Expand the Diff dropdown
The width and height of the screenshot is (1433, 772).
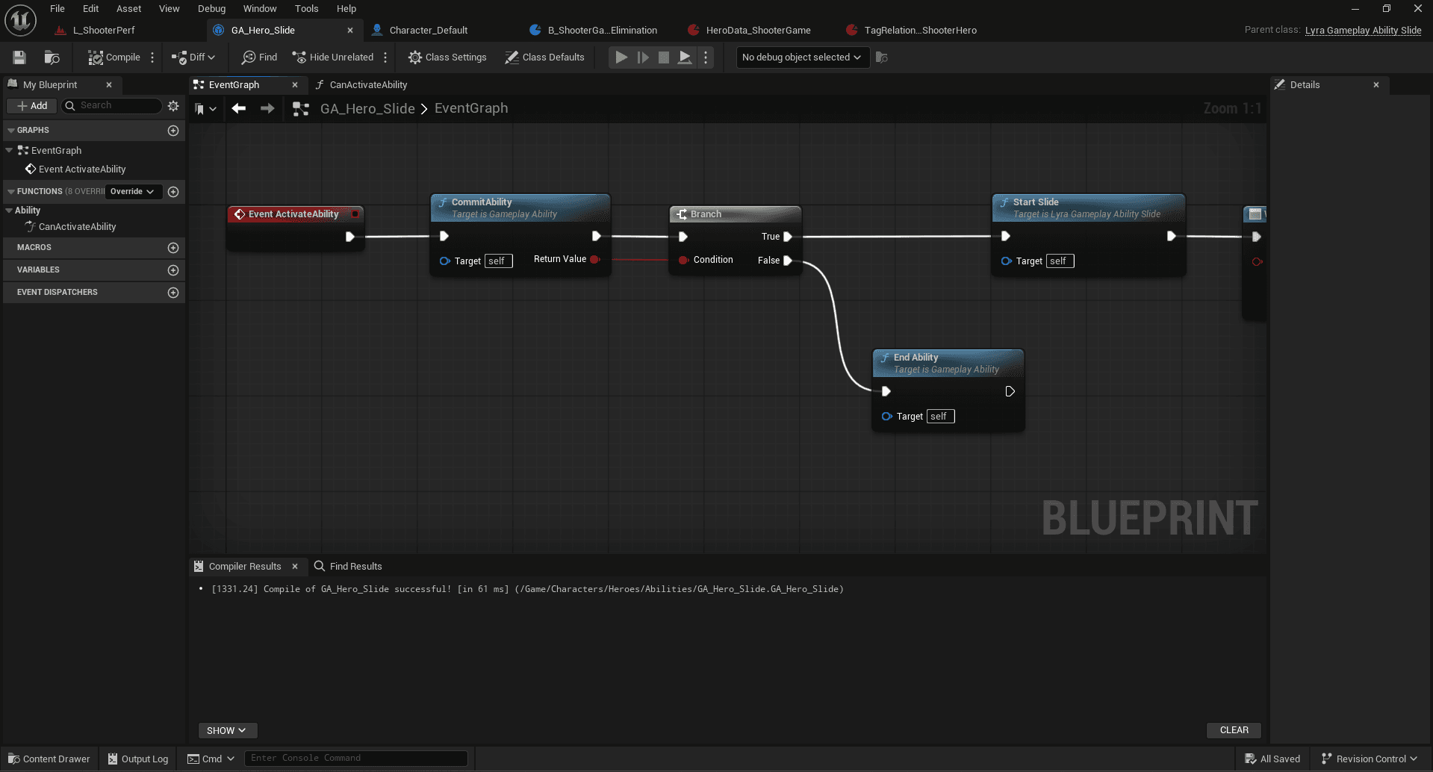(x=194, y=57)
